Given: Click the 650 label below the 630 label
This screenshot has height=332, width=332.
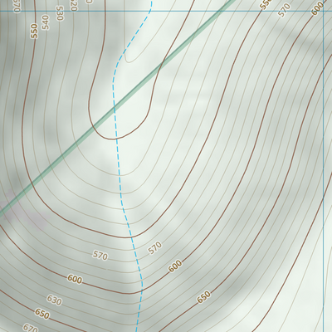Looking at the screenshot, I should point(42,314).
